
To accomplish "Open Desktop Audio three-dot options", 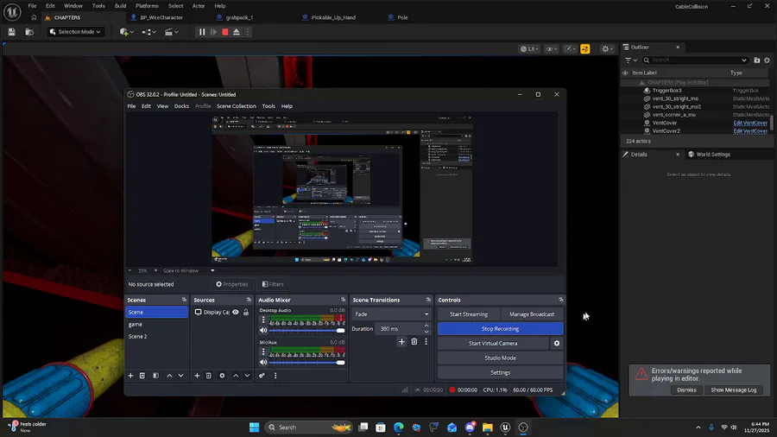I will pos(263,320).
